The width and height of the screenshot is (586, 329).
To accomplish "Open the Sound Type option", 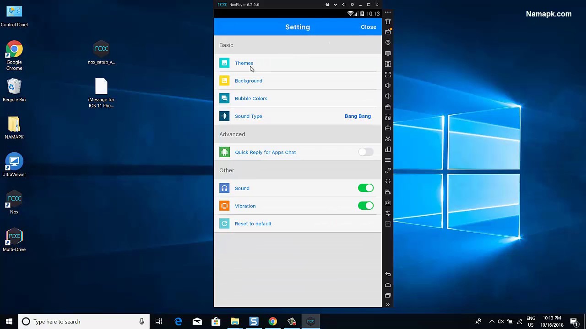I will (x=298, y=116).
